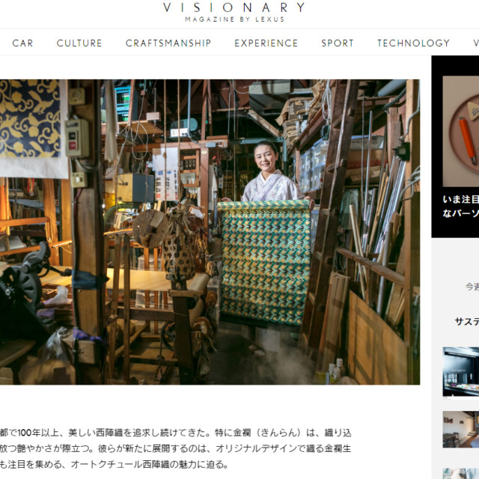Viewport: 479px width, 479px height.
Task: Click the MAGAZINE BY LEXUS subtitle
Action: 234,19
